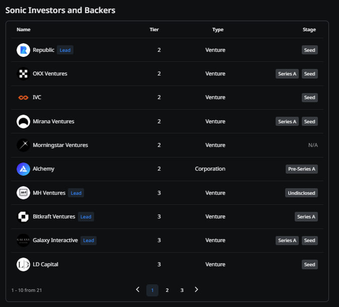This screenshot has width=339, height=307.
Task: Click Seed tag in Mirana Ventures row
Action: [x=310, y=121]
